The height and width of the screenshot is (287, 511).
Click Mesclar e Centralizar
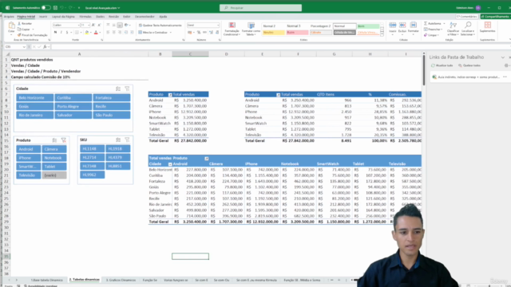click(x=153, y=32)
